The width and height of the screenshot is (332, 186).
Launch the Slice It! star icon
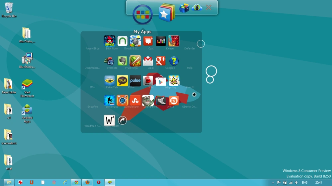[x=174, y=80]
